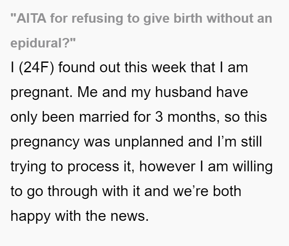
Task: Click the text "(24F)" in the first line
Action: point(36,67)
